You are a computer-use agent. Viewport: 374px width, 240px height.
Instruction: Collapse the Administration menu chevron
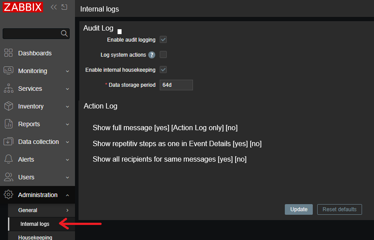[x=67, y=195]
